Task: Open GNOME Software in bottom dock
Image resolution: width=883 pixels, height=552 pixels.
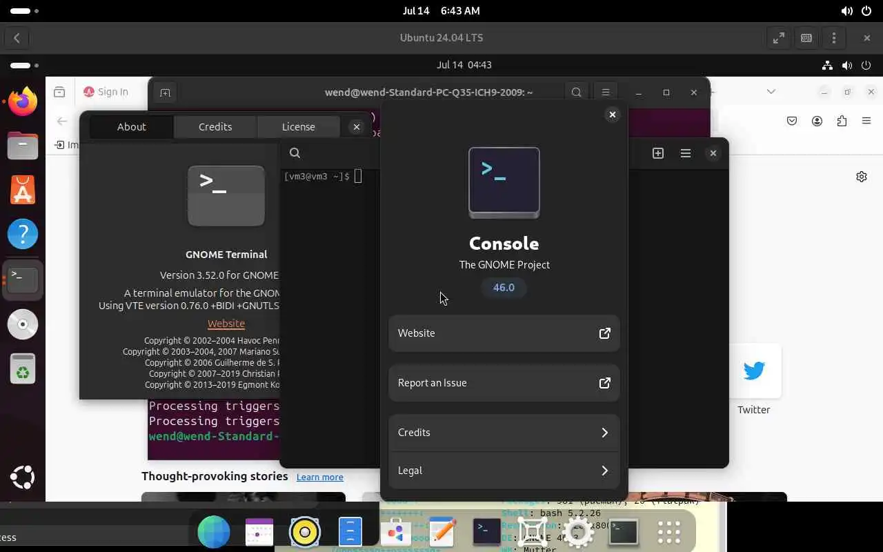Action: tap(396, 532)
